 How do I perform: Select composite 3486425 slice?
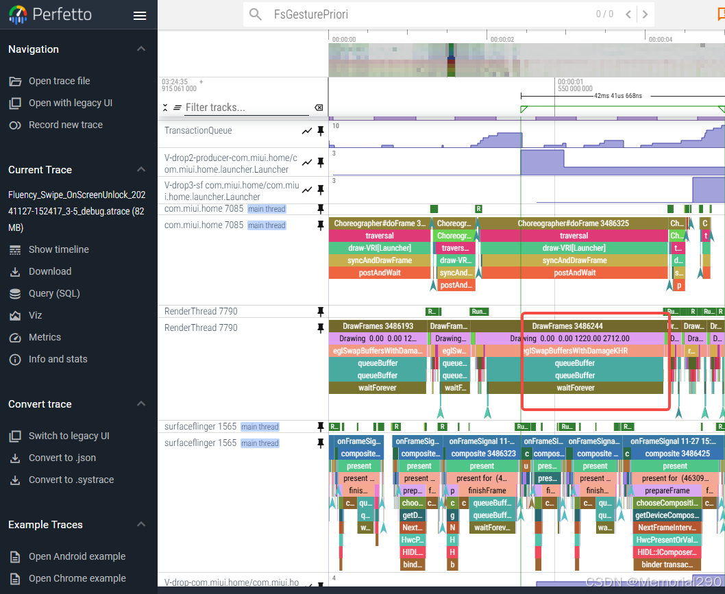[678, 454]
